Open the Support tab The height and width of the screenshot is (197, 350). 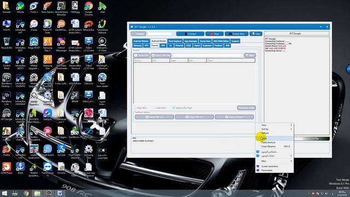tap(235, 41)
